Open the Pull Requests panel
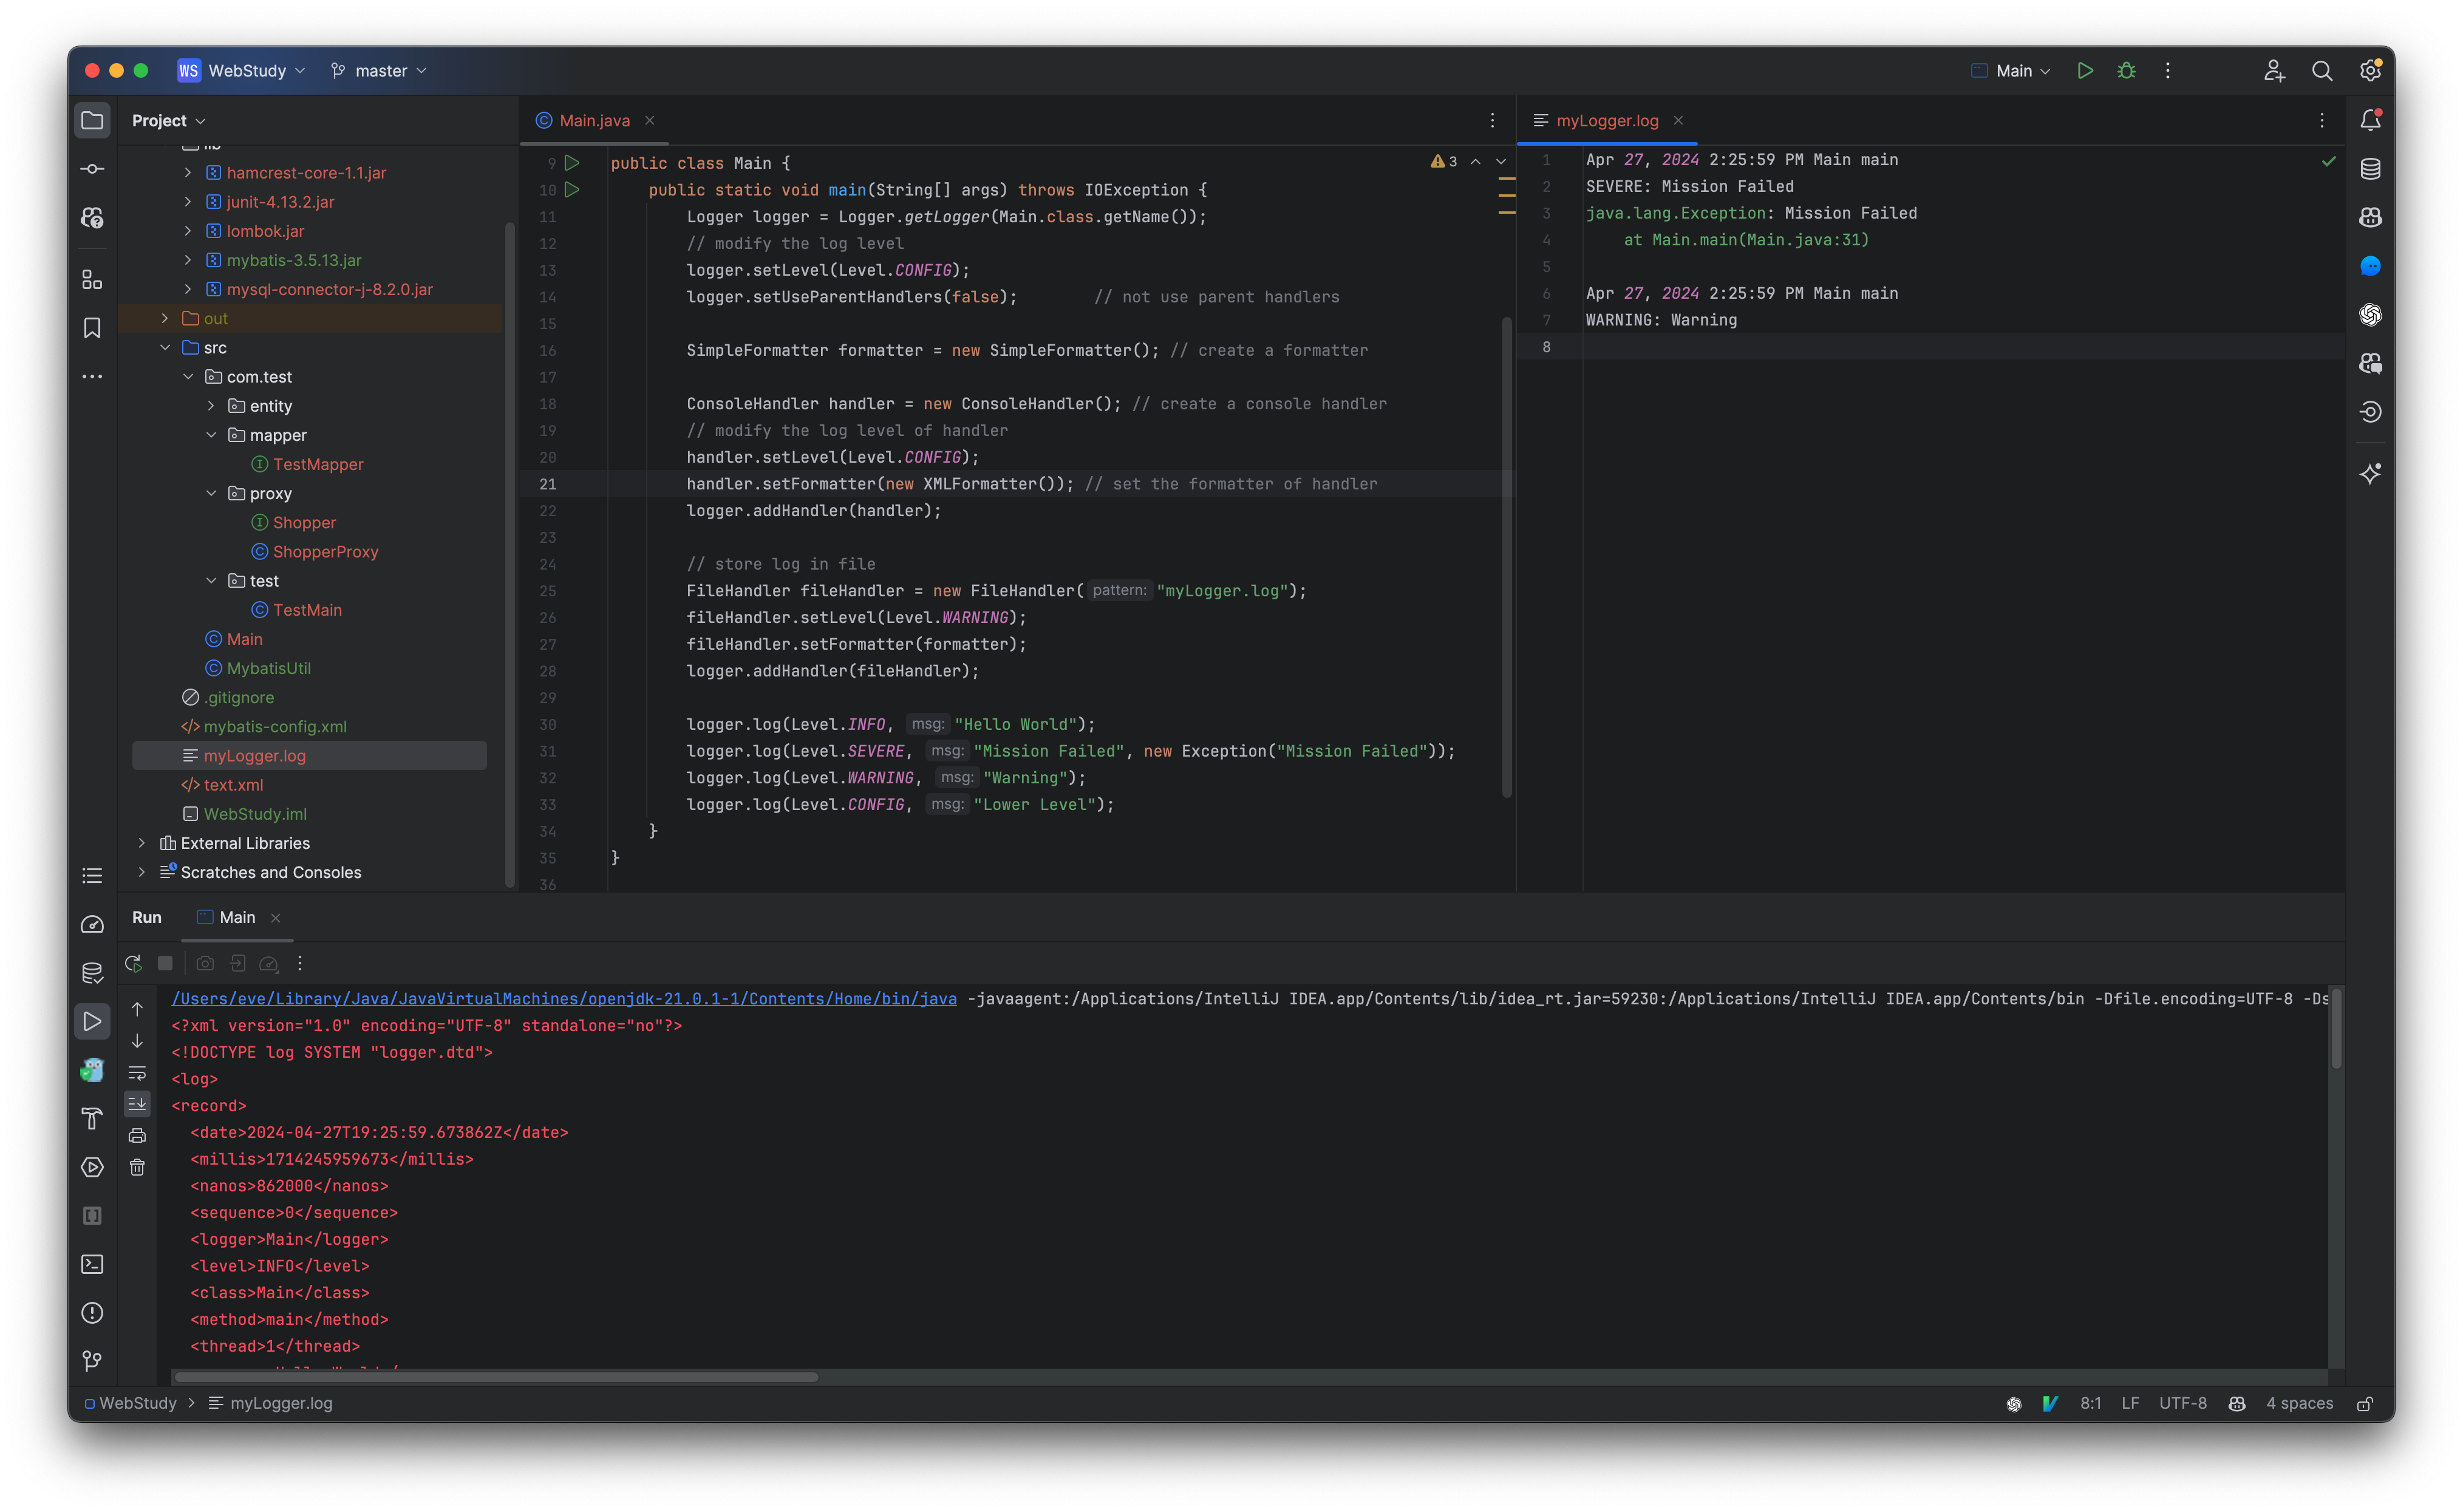This screenshot has height=1512, width=2463. 92,218
